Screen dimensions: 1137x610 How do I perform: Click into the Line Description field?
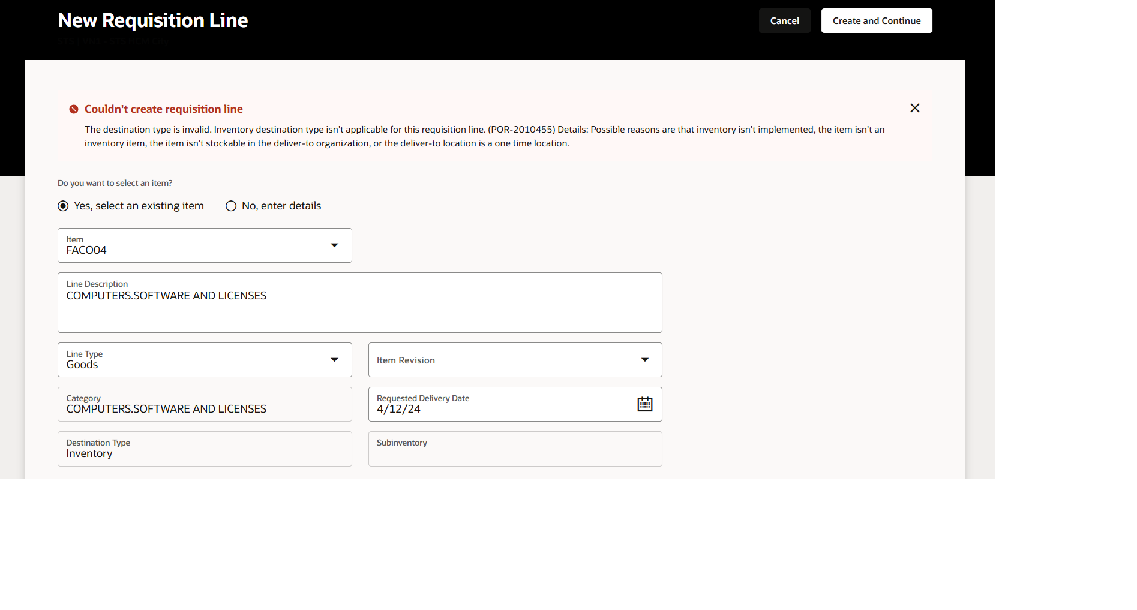click(359, 302)
